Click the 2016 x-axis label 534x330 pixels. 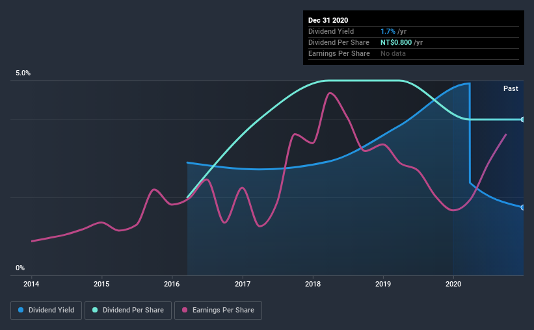(172, 284)
